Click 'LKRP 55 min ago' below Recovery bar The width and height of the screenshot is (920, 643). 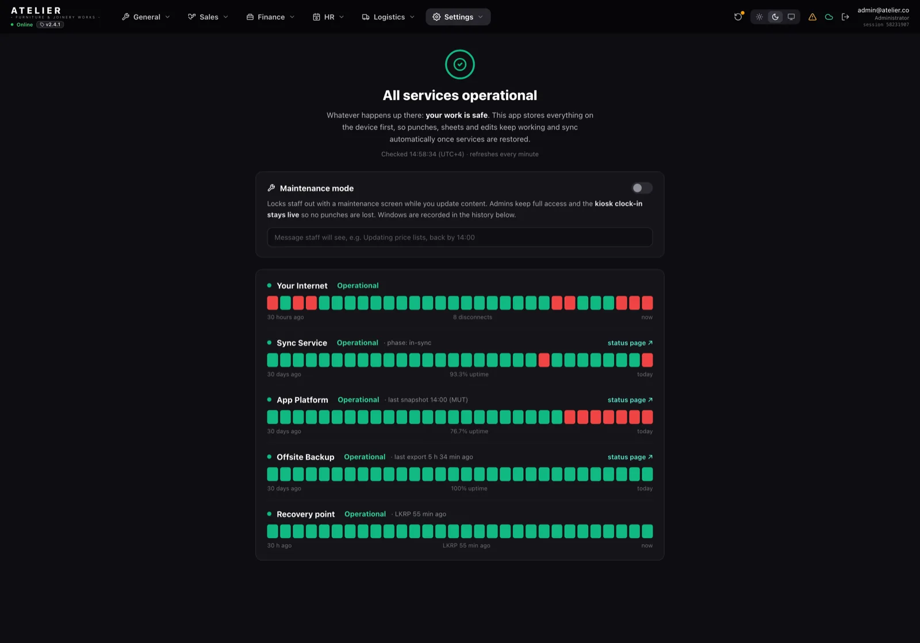(466, 545)
